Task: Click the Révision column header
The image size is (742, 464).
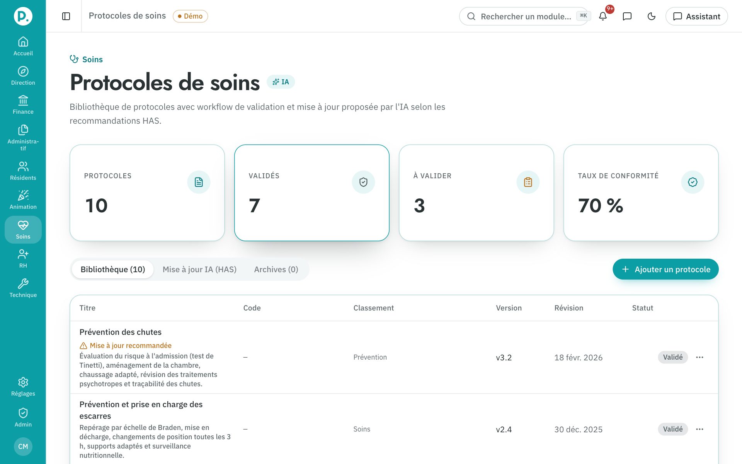Action: [x=568, y=308]
